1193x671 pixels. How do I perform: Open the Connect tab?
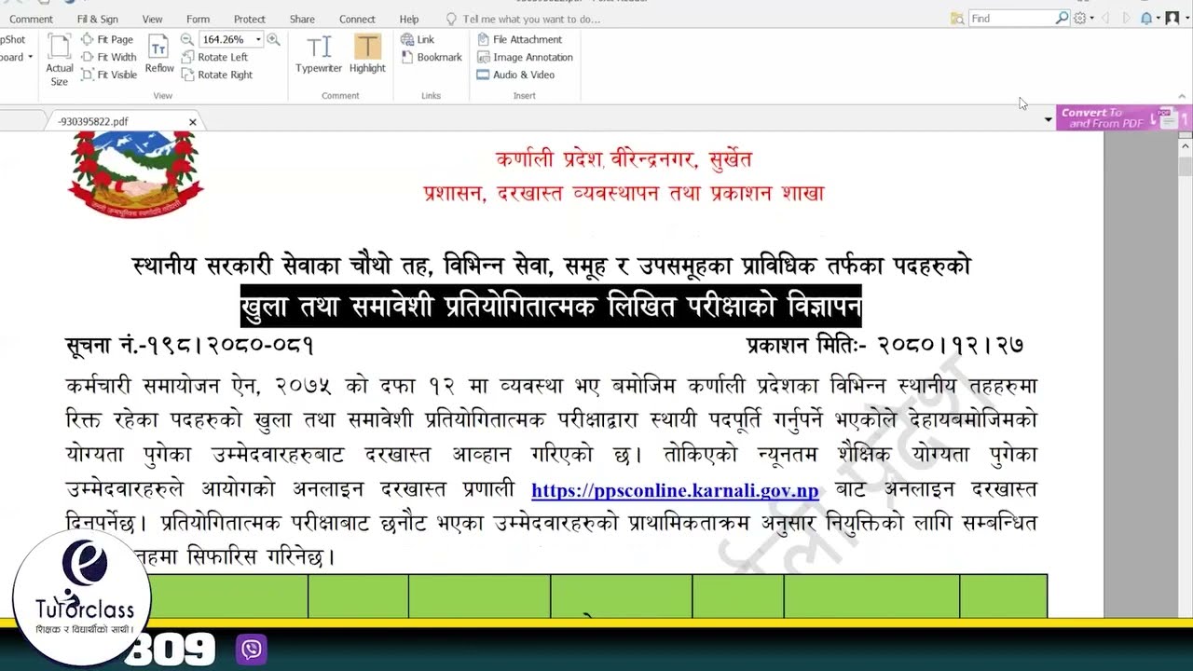[357, 19]
